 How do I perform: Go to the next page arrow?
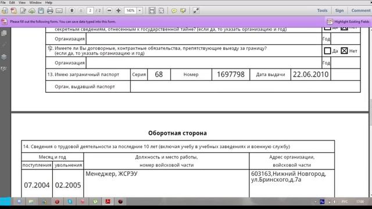coord(81,10)
